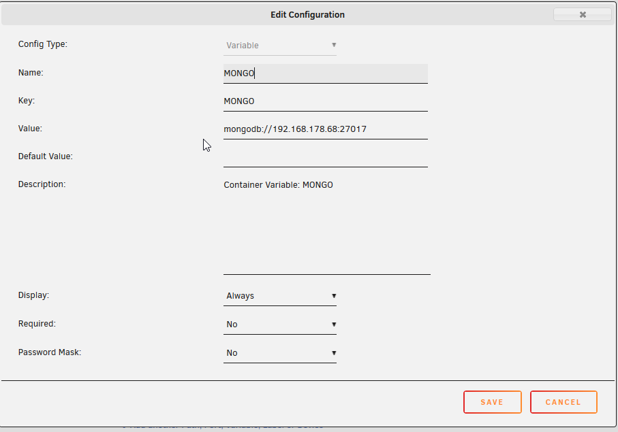Close the Edit Configuration dialog with X
Viewport: 618px width, 432px height.
click(x=582, y=14)
